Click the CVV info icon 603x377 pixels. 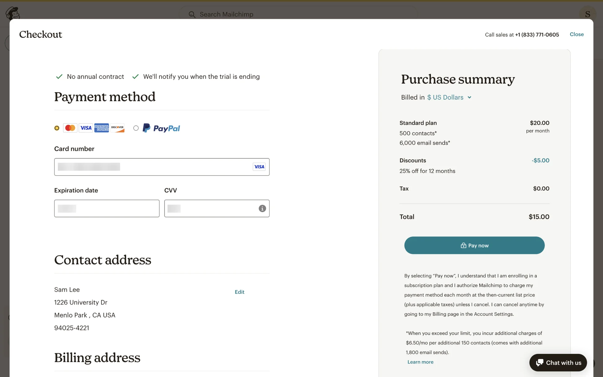tap(262, 209)
